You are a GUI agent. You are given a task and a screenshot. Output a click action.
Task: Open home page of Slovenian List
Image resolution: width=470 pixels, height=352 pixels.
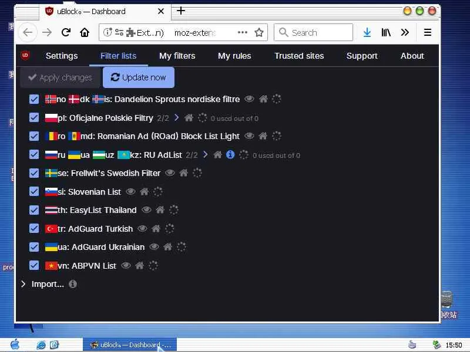144,191
